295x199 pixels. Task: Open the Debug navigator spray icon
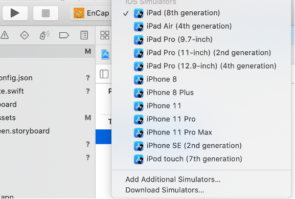44,35
